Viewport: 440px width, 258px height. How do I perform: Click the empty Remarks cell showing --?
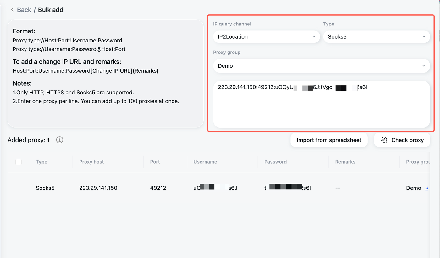pos(338,188)
